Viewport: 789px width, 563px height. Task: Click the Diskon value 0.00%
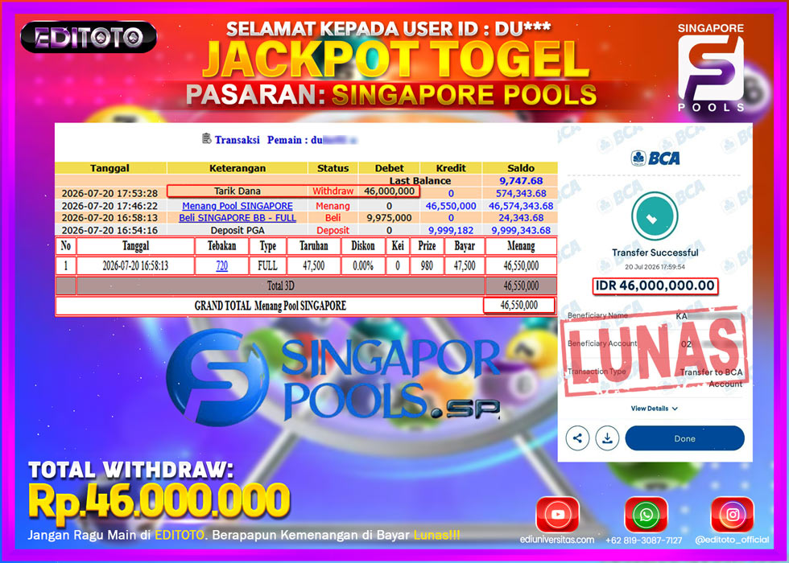pos(363,265)
